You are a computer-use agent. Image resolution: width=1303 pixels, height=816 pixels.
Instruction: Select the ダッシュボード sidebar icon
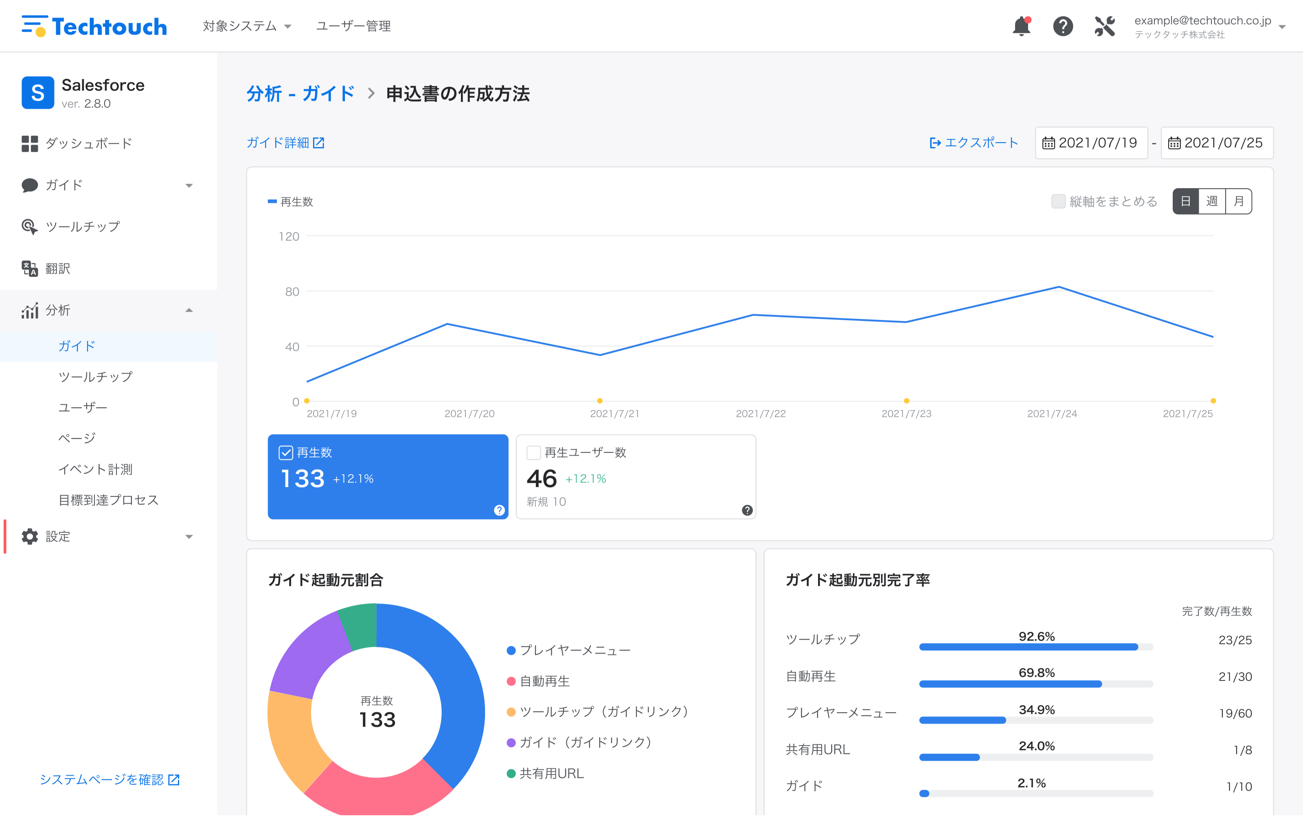30,143
